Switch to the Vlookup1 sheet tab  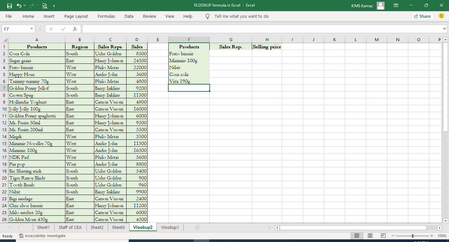tap(170, 227)
